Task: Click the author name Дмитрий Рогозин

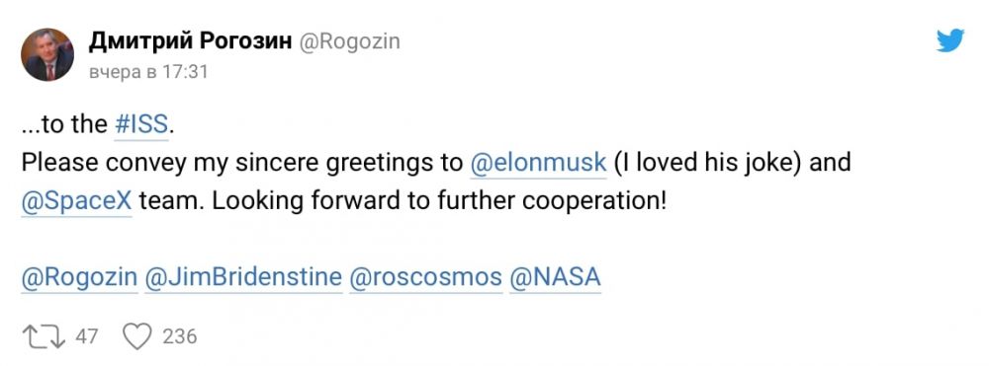Action: point(190,42)
